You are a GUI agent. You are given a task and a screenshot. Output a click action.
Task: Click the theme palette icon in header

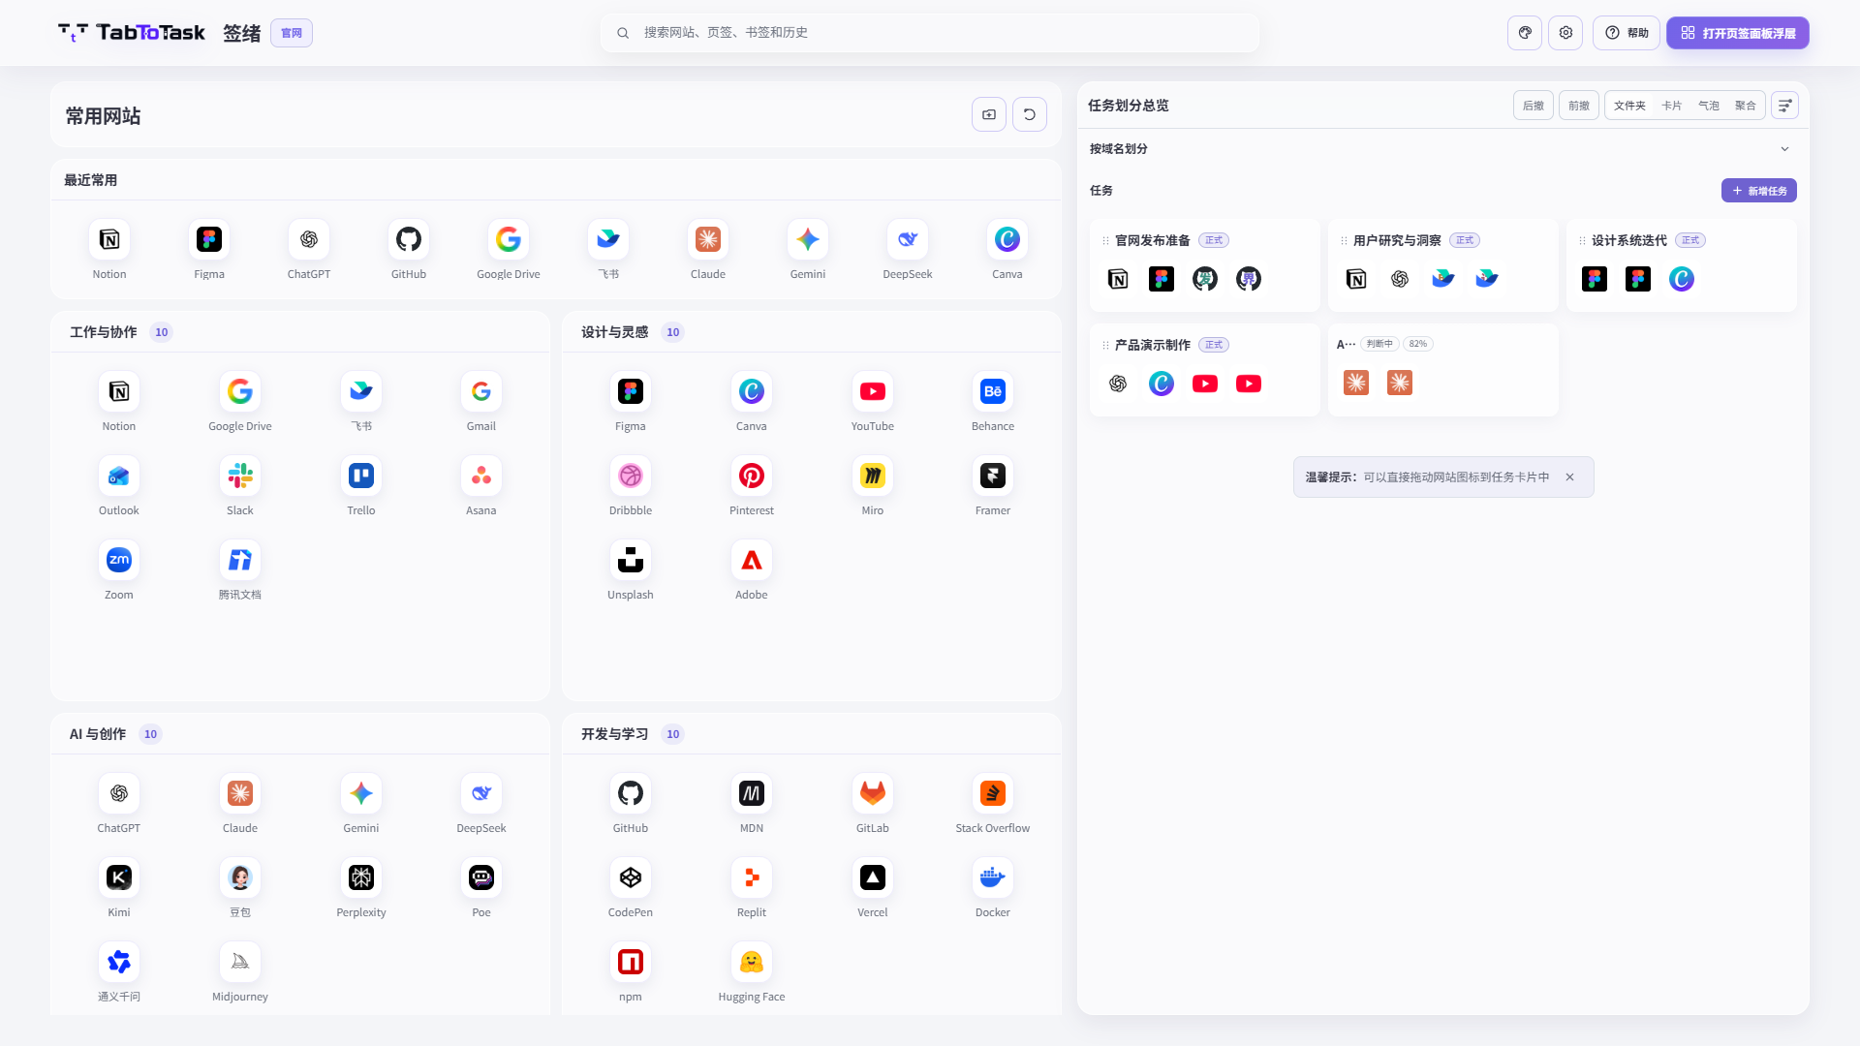pos(1525,33)
